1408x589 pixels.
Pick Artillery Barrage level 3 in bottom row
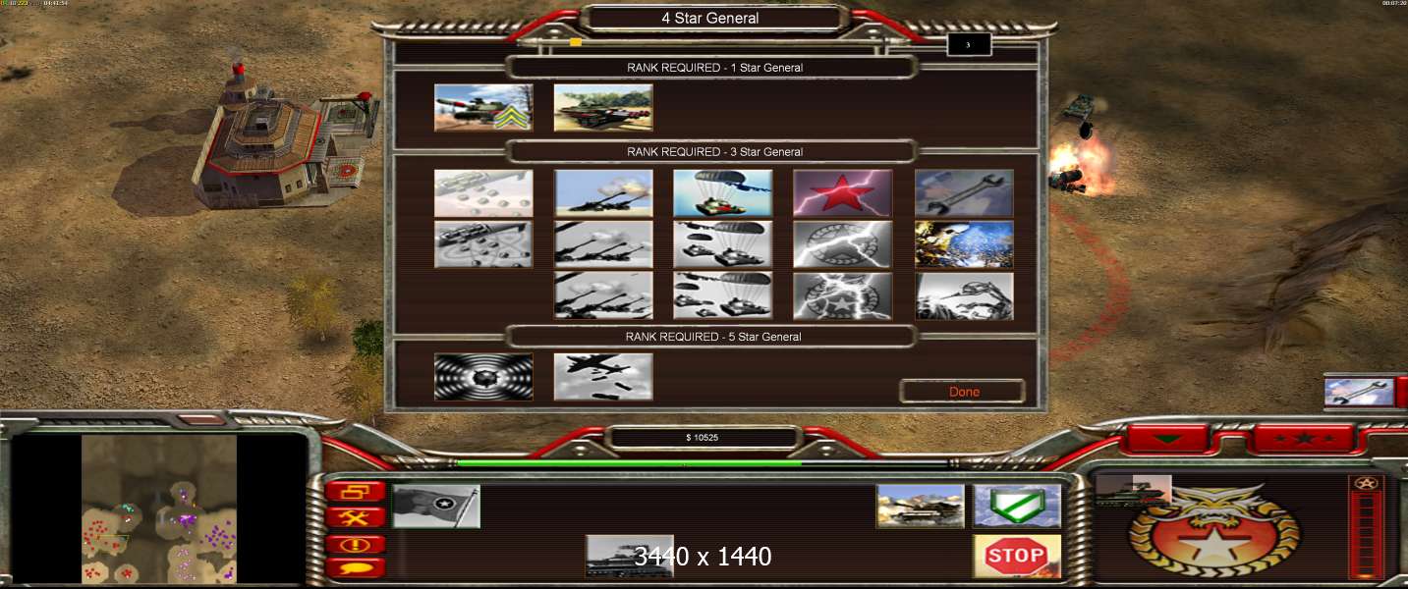tap(603, 295)
